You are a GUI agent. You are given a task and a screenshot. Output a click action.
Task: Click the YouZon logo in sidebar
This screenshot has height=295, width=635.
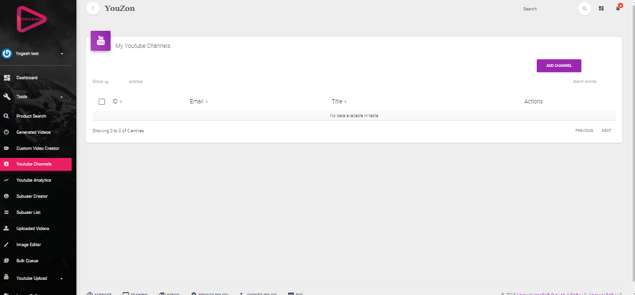coord(32,19)
